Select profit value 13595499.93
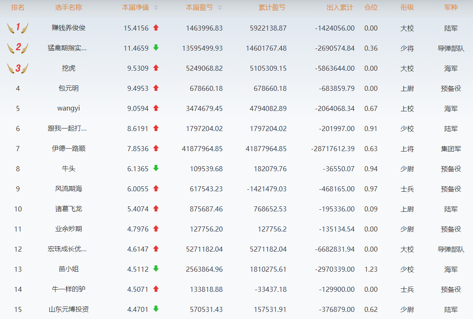Screen dimensions: 473x319 click(x=202, y=48)
